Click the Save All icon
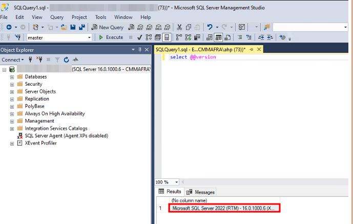 tap(81, 27)
